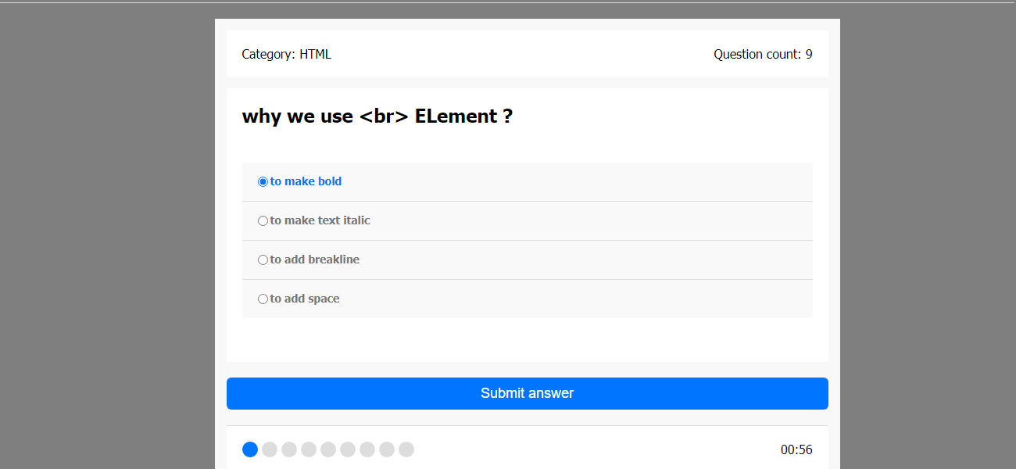
Task: Pick the 'to add breakline' radio circle
Action: click(x=263, y=260)
